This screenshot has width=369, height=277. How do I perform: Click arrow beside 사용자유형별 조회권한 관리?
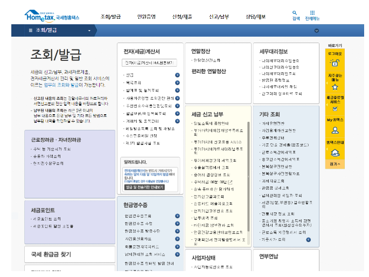(x=177, y=98)
